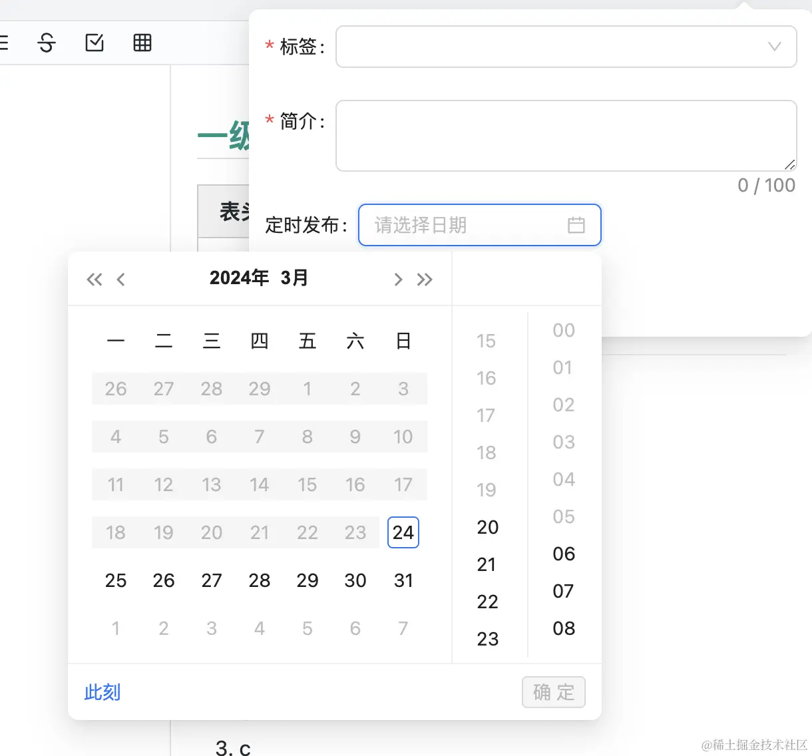Choose hour 21 in time column
Image resolution: width=812 pixels, height=756 pixels.
coord(488,564)
